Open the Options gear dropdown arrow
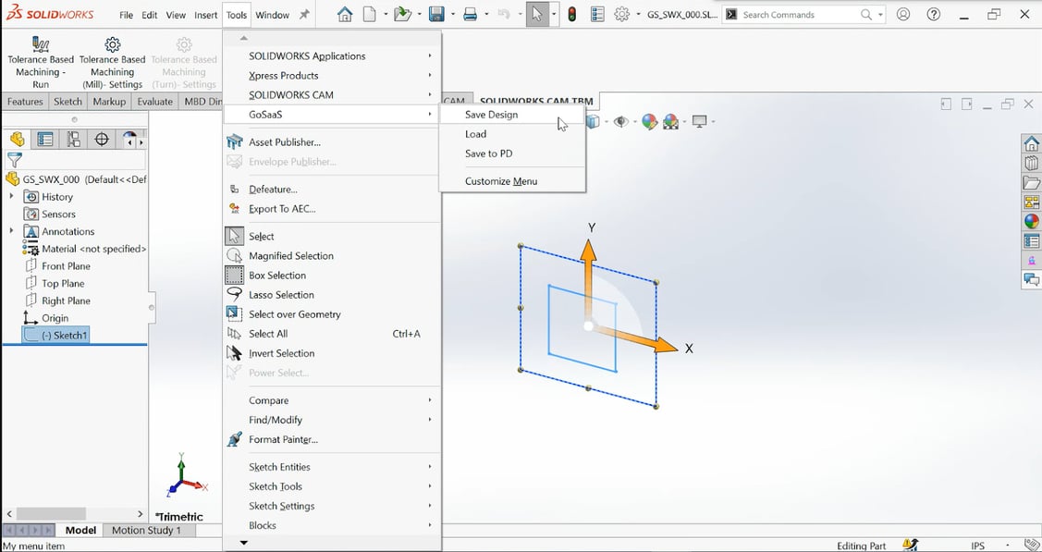Viewport: 1042px width, 552px height. 638,15
